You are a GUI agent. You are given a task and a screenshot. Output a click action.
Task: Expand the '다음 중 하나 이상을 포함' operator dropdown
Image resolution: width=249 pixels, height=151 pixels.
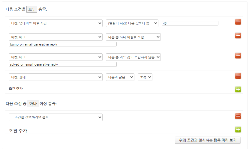tap(133, 37)
